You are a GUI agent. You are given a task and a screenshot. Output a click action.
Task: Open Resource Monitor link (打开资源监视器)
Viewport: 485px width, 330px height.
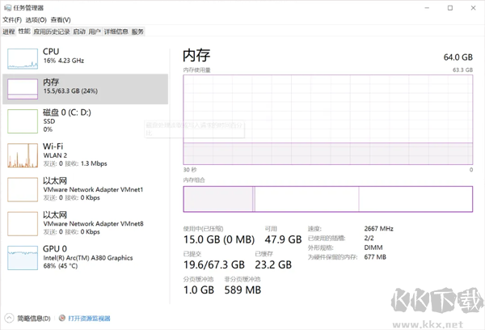tap(89, 319)
